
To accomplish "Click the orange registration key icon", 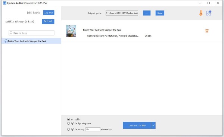I will click(201, 13).
